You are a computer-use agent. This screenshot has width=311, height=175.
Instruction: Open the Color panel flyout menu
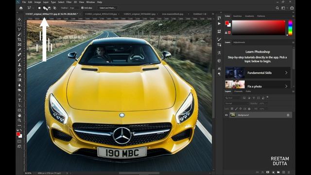(293, 16)
